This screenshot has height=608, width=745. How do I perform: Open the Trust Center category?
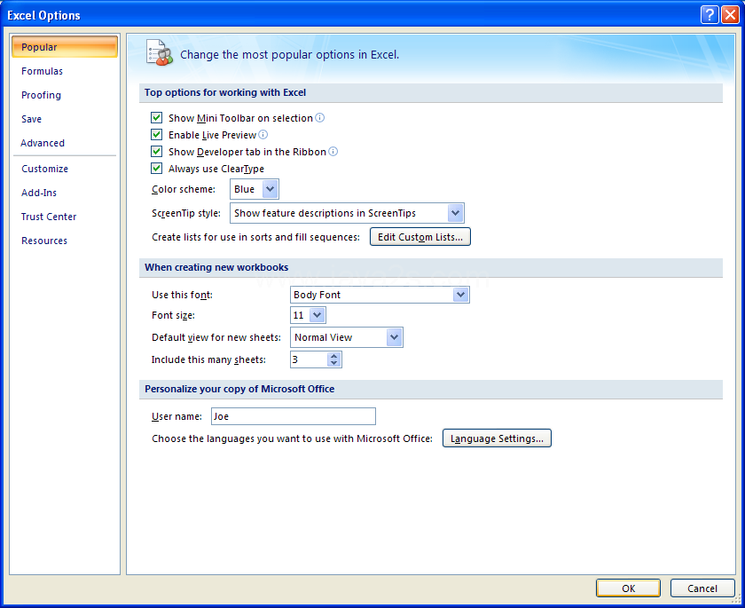[x=65, y=217]
